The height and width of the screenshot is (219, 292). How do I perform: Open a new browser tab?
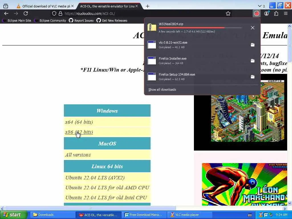[147, 6]
